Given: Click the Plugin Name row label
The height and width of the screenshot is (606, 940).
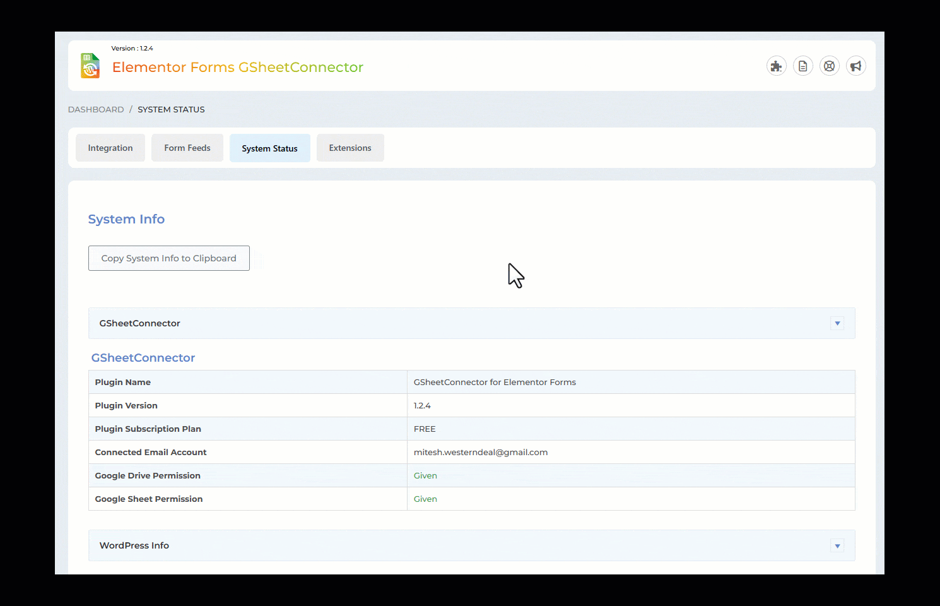Looking at the screenshot, I should click(123, 382).
